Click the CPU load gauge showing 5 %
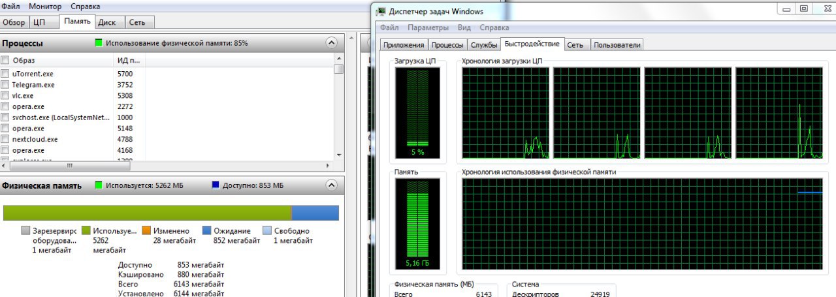Screen dimensions: 836x297 click(417, 112)
